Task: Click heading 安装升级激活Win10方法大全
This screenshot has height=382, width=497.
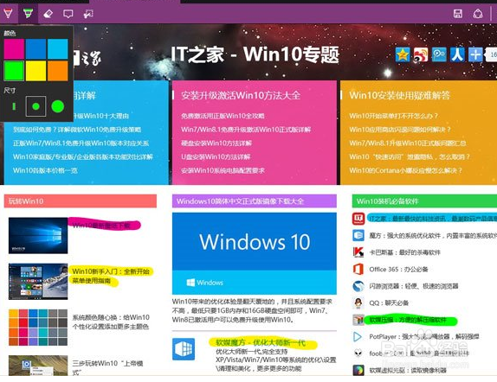Action: point(241,95)
